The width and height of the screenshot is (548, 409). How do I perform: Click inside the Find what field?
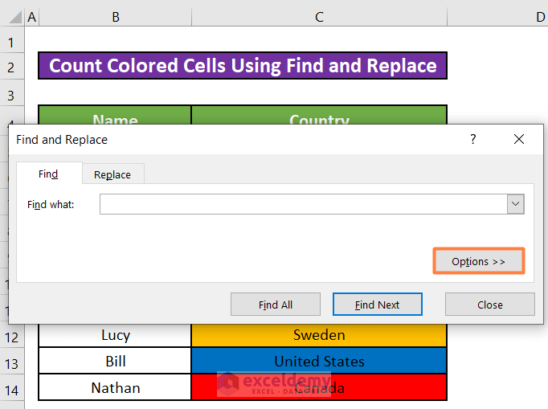coord(303,204)
